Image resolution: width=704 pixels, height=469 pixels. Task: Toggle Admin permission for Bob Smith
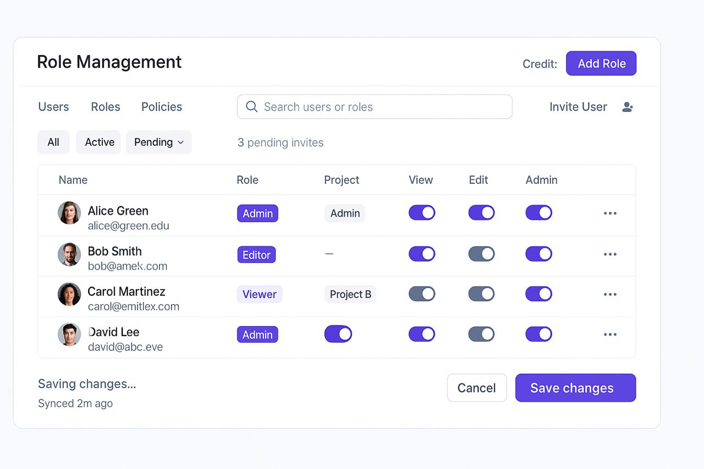coord(538,253)
